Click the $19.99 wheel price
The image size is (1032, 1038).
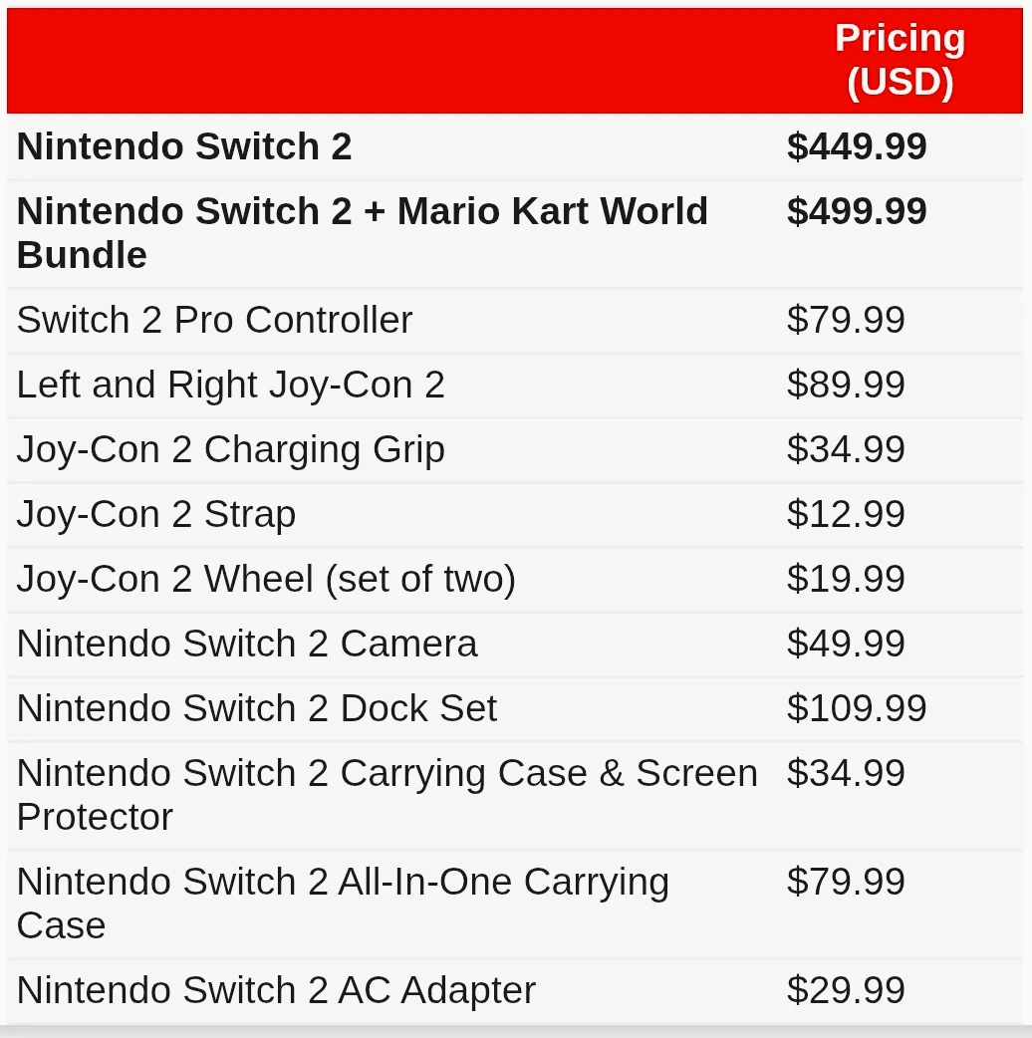point(846,579)
